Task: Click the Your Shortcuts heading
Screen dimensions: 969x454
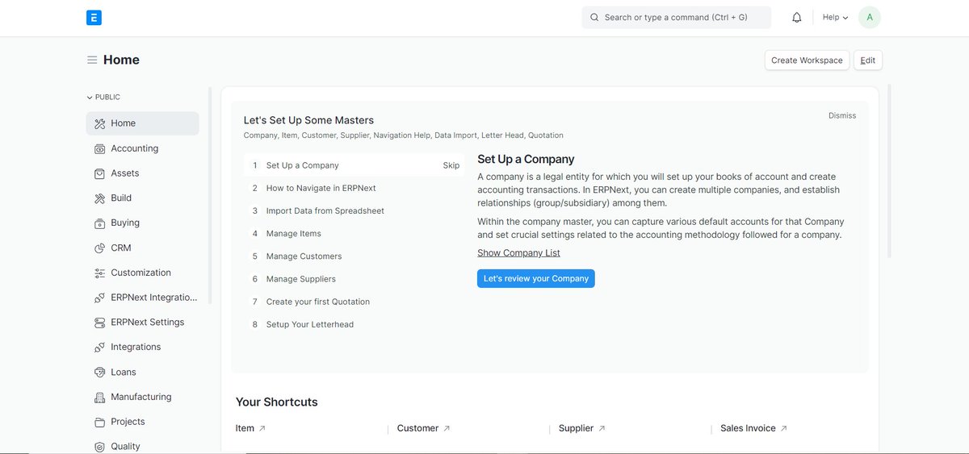Action: point(277,402)
